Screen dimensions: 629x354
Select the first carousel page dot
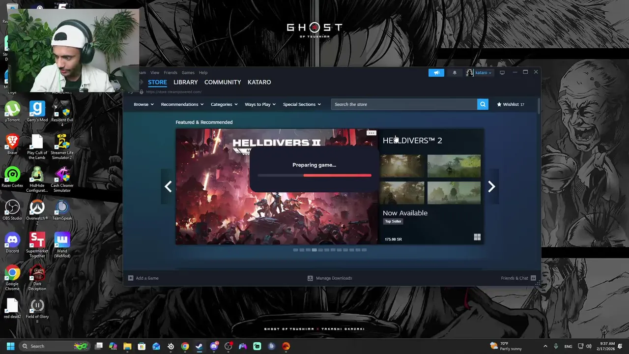[x=295, y=250]
